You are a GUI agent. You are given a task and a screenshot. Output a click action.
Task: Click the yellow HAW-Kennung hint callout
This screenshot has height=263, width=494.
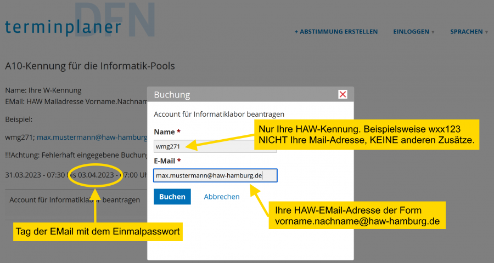[x=366, y=134]
